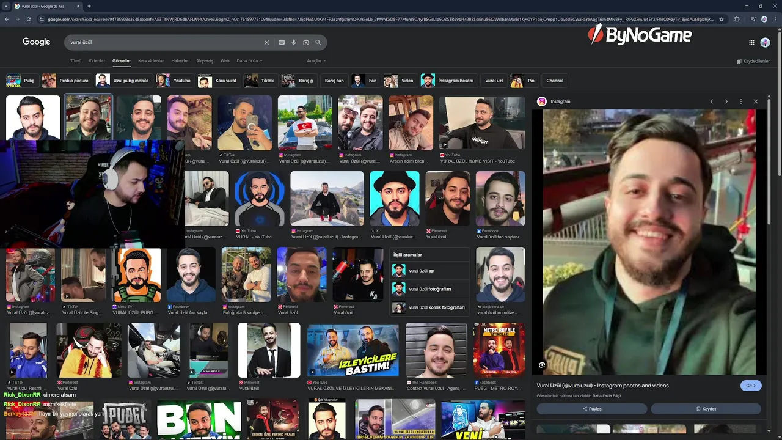Filter by Channel chip
The width and height of the screenshot is (782, 440).
click(555, 81)
